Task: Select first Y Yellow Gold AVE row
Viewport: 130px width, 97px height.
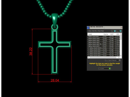Action: [x=104, y=48]
